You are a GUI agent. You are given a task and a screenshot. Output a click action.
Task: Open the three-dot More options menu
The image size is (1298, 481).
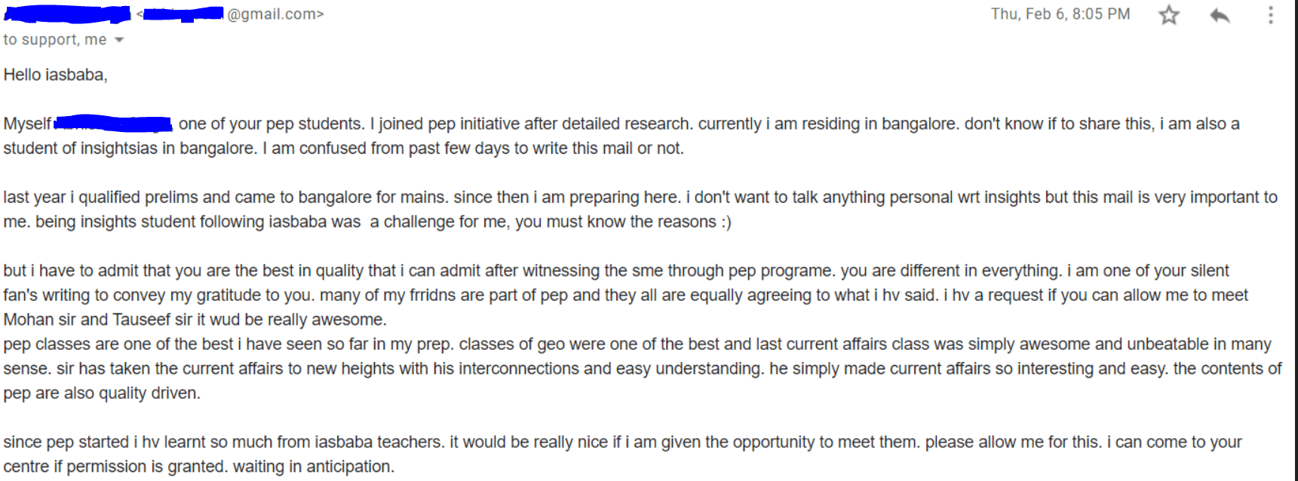(x=1271, y=15)
